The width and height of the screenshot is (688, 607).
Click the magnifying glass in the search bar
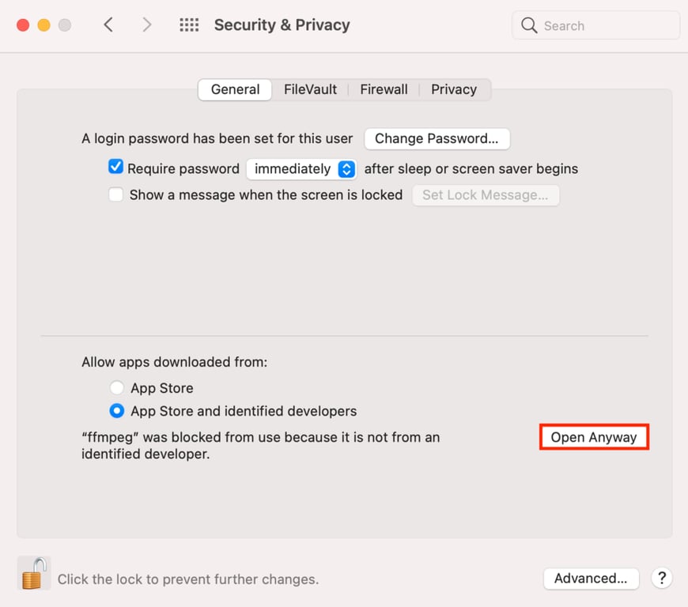(528, 25)
